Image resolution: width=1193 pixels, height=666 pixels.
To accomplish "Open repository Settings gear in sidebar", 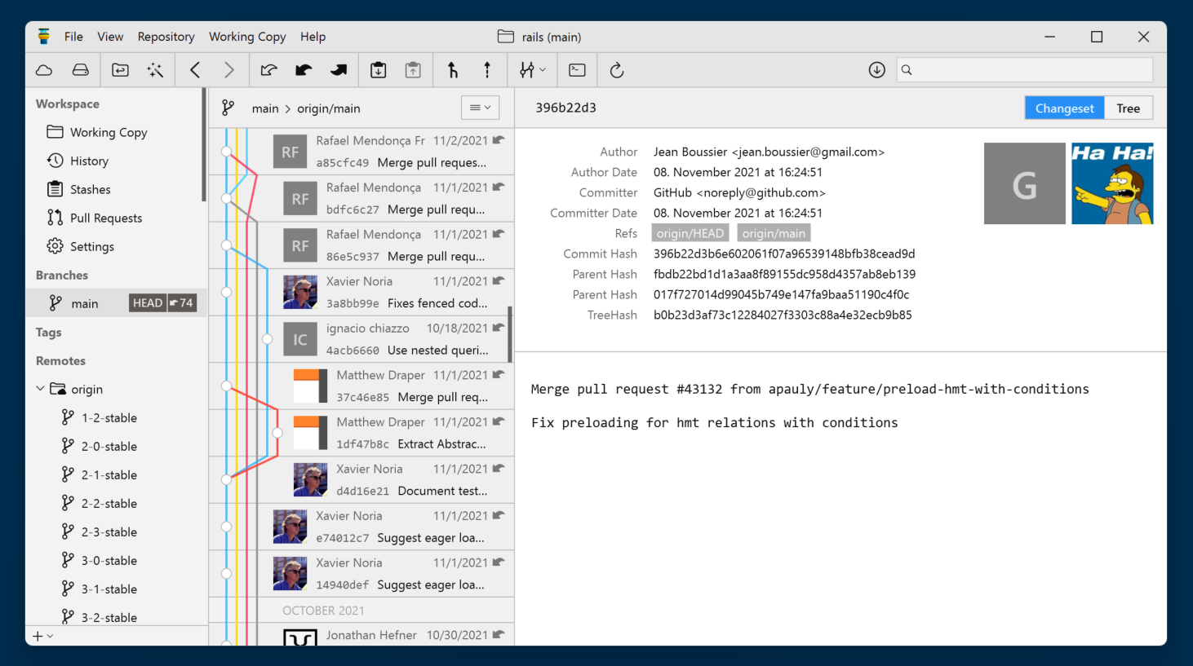I will coord(91,246).
